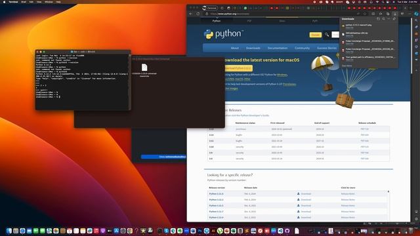Open the Help menu in menu bar

[x=58, y=2]
